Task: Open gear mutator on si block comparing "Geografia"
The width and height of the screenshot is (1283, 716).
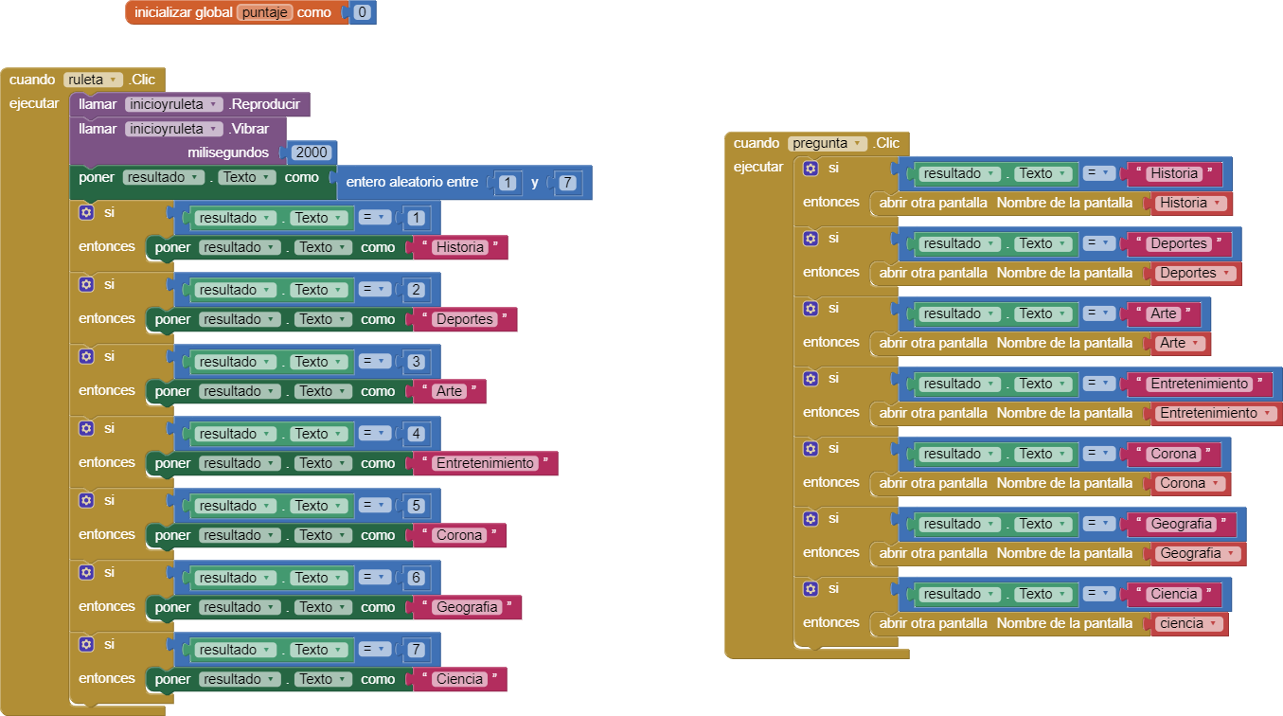Action: 811,518
